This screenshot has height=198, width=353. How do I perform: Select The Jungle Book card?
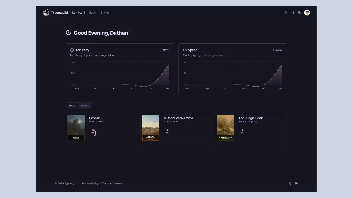pos(251,128)
